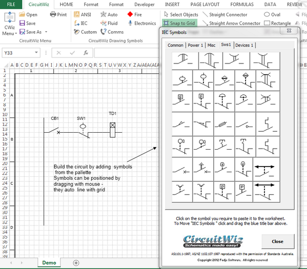Click the Save disk icon

(x=22, y=23)
